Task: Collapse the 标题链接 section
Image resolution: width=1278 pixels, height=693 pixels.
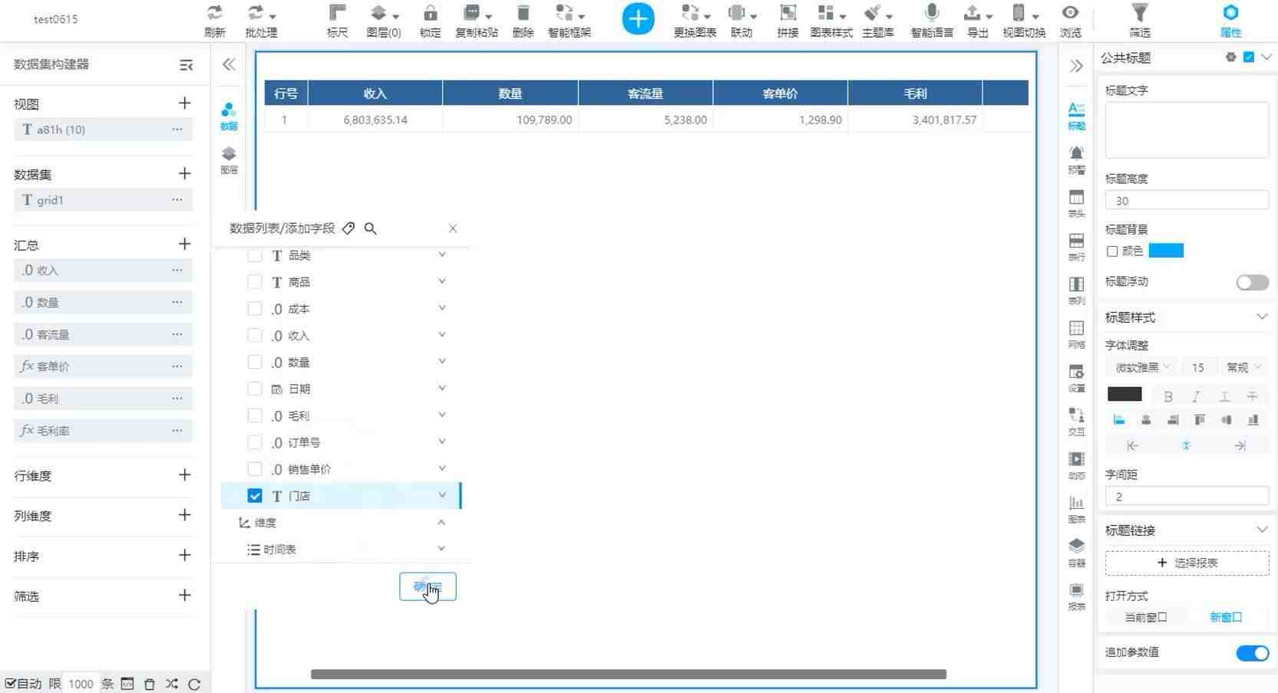Action: pos(1262,530)
